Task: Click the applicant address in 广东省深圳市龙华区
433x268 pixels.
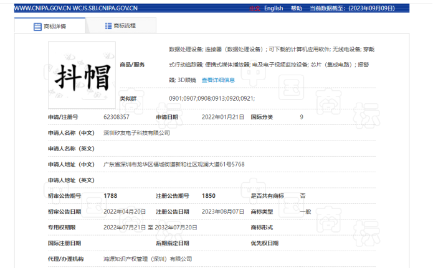Action: point(173,164)
